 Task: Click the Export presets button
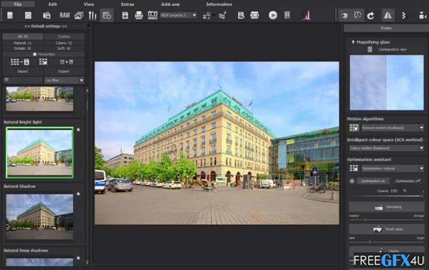click(x=64, y=71)
